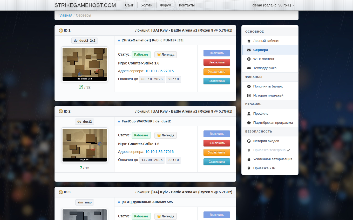Click the bell icon beside Привязка телефона
The image size is (353, 220).
[x=249, y=150]
